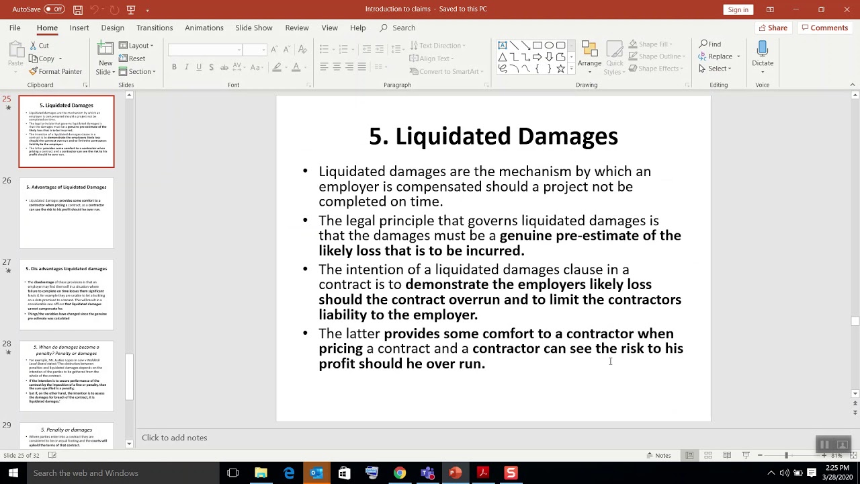
Task: Switch to the Slide Show tab
Action: [254, 28]
